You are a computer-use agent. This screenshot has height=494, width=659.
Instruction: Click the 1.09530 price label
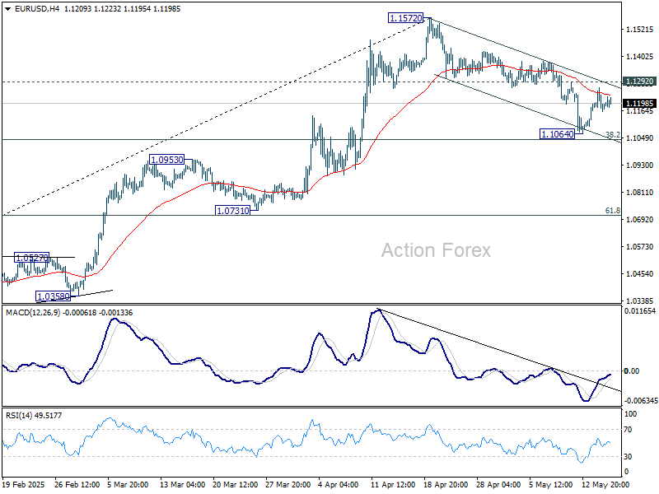click(167, 160)
